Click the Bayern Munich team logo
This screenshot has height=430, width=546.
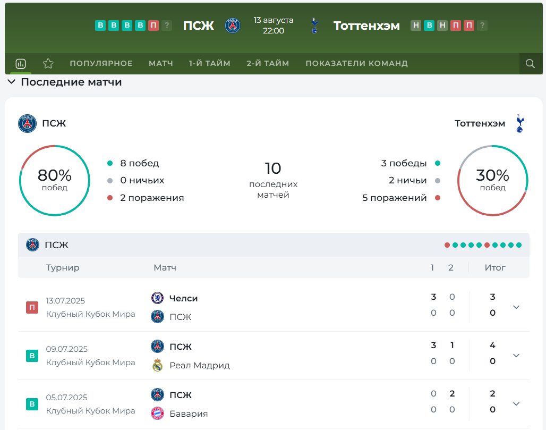click(157, 414)
